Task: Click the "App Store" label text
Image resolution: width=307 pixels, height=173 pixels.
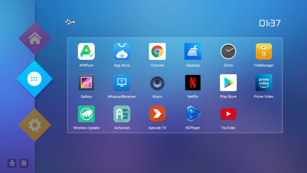Action: click(122, 65)
